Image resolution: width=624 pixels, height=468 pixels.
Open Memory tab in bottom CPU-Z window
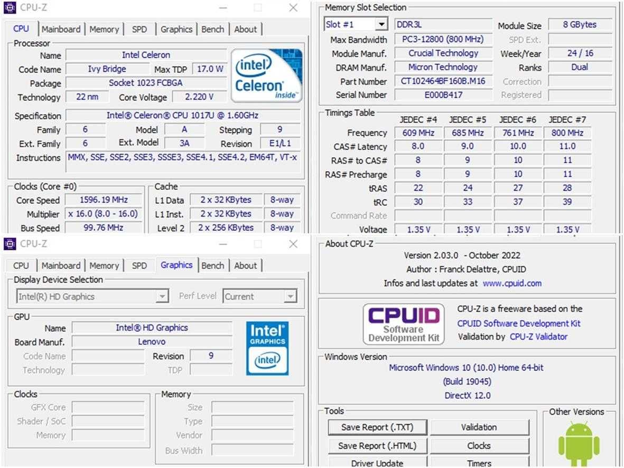pyautogui.click(x=104, y=266)
